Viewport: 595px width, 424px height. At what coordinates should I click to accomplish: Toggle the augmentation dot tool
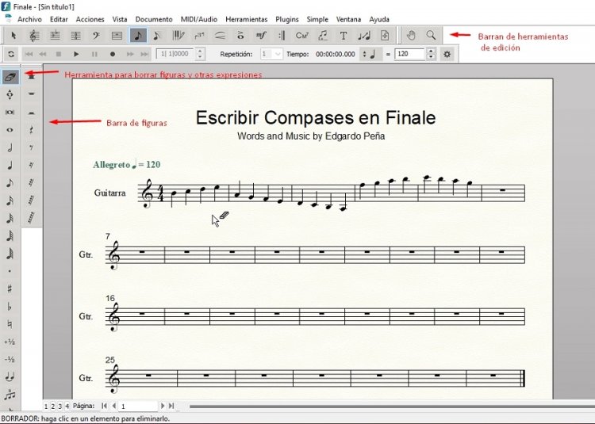[x=10, y=271]
